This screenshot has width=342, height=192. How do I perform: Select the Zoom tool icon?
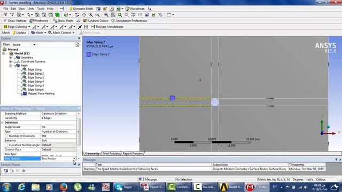(91, 15)
